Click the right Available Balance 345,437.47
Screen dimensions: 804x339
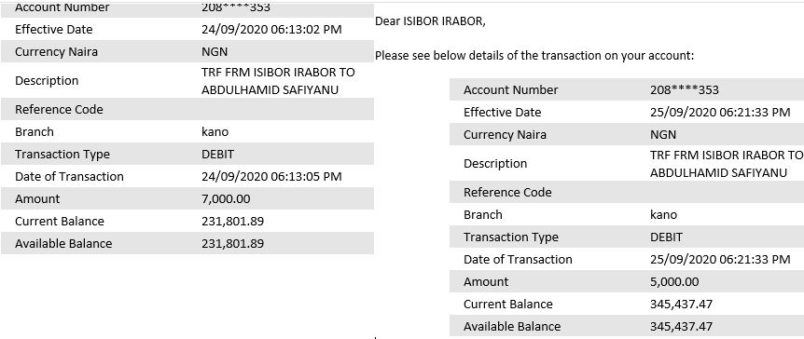(x=682, y=326)
